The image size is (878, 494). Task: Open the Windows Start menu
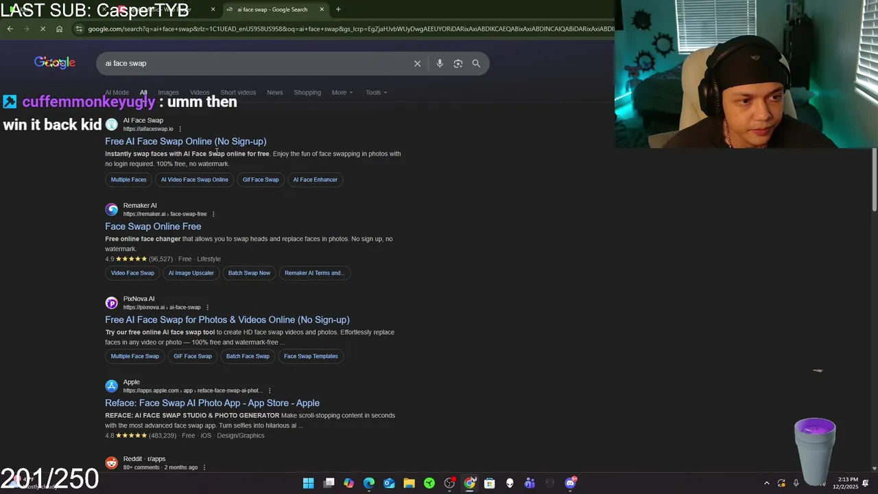tap(309, 483)
